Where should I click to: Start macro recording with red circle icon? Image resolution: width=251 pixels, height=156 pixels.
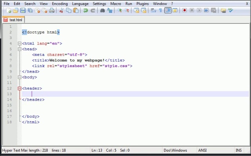184,11
